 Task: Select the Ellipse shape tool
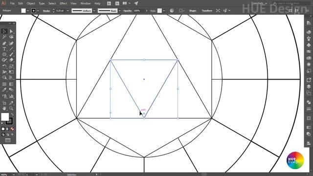pos(4,54)
